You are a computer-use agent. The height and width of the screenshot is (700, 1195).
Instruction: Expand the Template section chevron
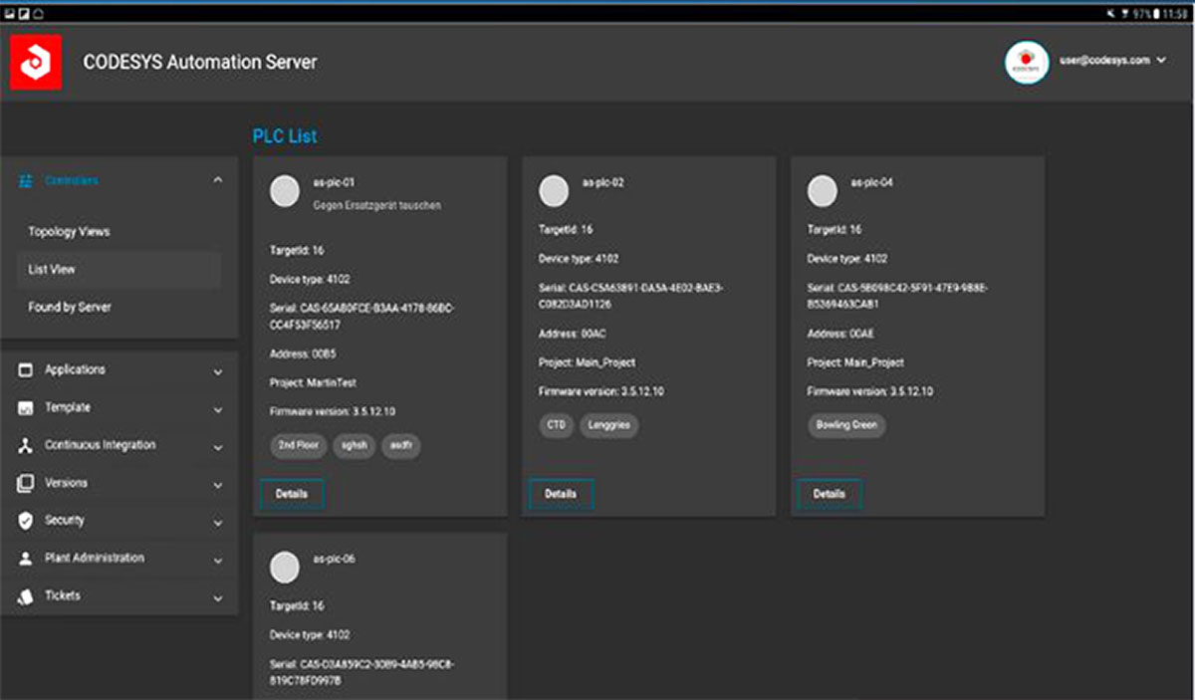[218, 409]
